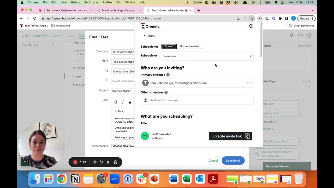Bookmark this page with star icon
This screenshot has height=188, width=334.
tap(252, 18)
